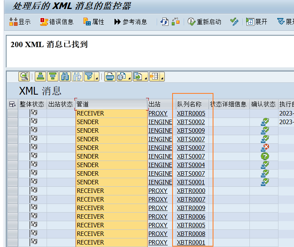Viewport: 294px width, 247px height.
Task: Click SENDER cell in XBTS0009 row
Action: point(112,131)
